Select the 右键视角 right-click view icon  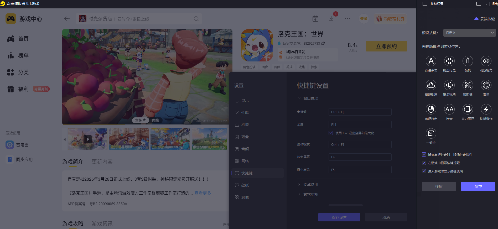point(431,85)
